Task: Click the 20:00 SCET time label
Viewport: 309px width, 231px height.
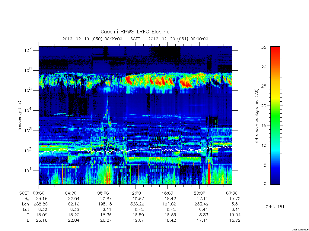Action: point(200,193)
